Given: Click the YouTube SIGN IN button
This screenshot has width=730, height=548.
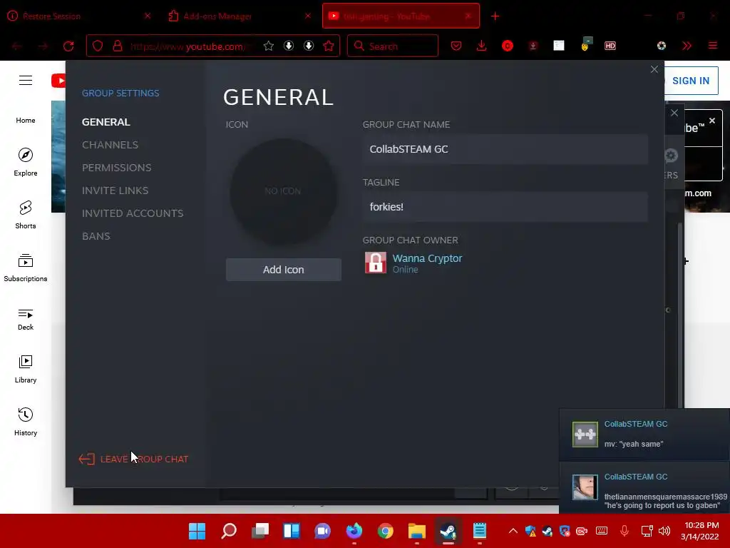Looking at the screenshot, I should (x=690, y=81).
